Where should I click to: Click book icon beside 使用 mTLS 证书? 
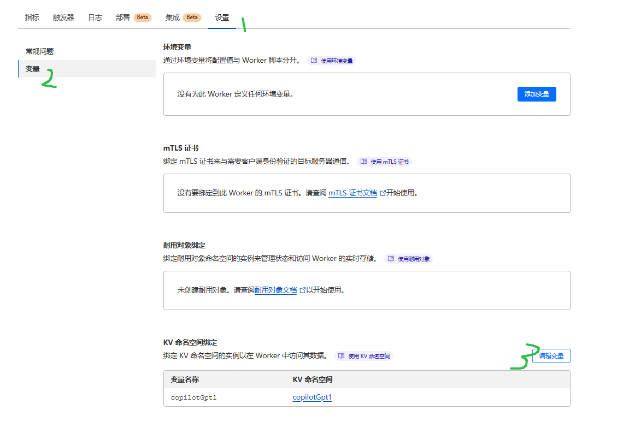pyautogui.click(x=364, y=162)
